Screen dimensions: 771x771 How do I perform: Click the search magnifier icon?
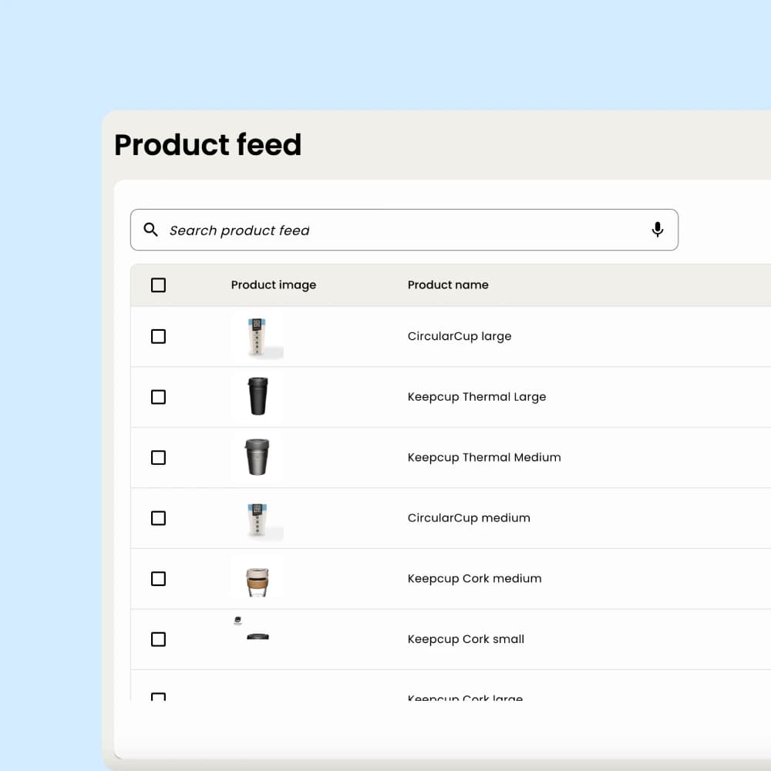[x=150, y=230]
